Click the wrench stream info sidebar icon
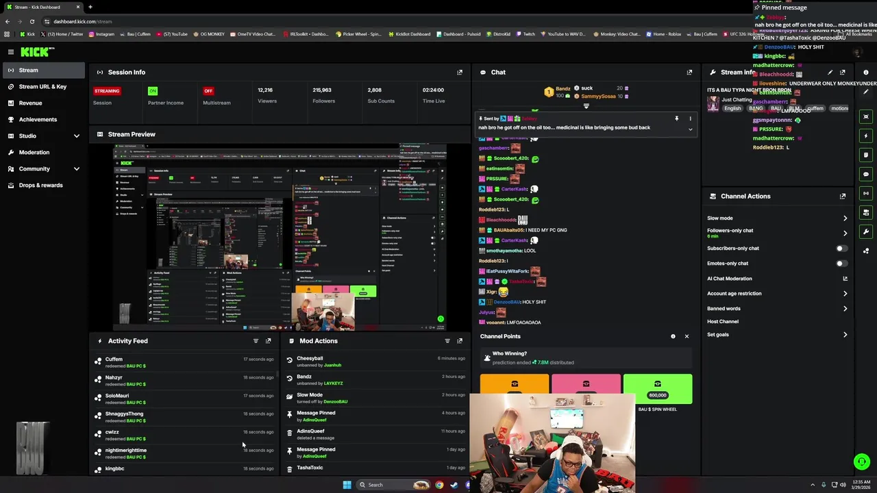 (866, 231)
